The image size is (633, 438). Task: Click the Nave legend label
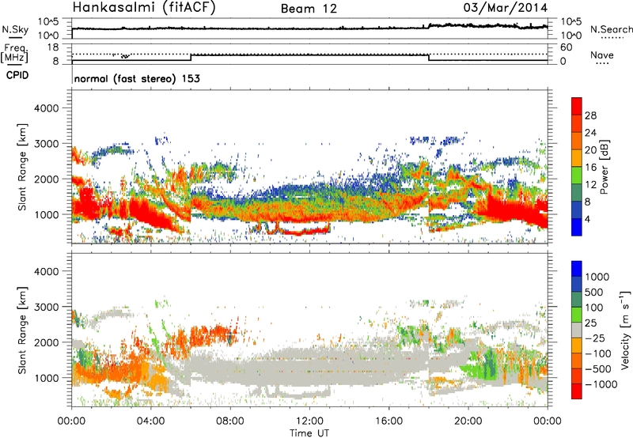(602, 55)
